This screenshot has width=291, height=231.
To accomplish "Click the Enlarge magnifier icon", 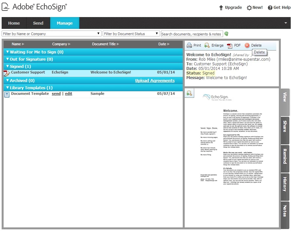I will [207, 45].
